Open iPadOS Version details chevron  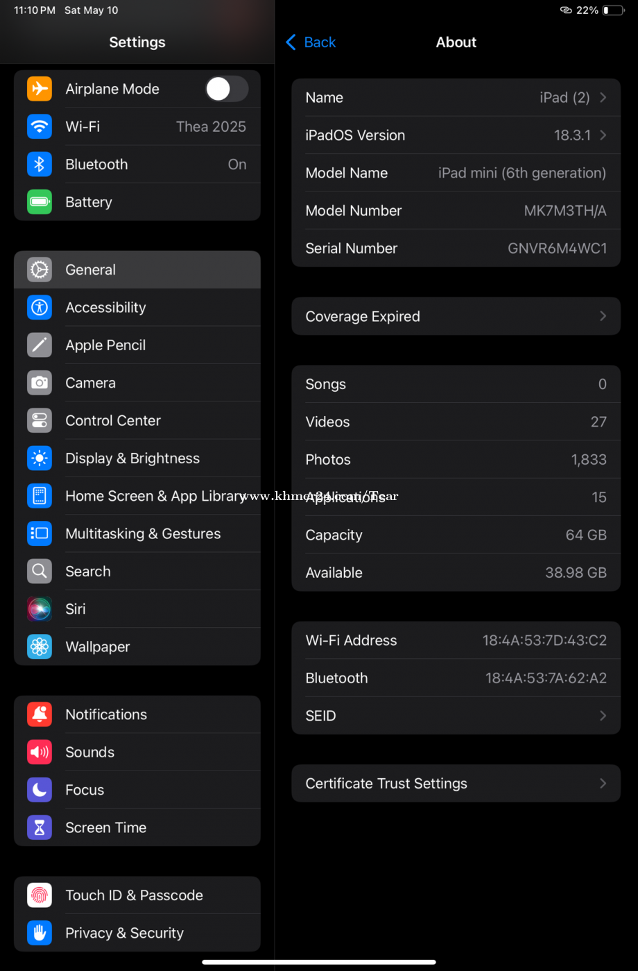coord(603,135)
